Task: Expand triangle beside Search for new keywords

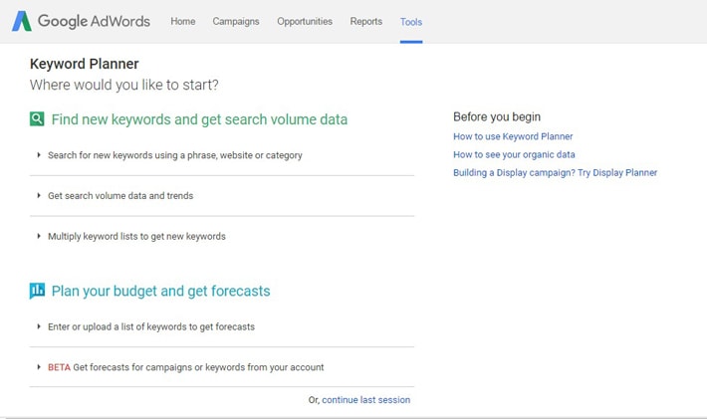Action: pyautogui.click(x=39, y=155)
